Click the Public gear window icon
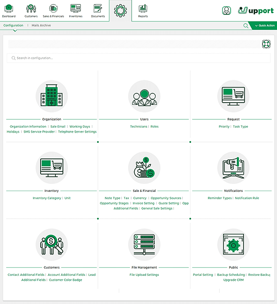This screenshot has height=304, width=277. coord(233,245)
